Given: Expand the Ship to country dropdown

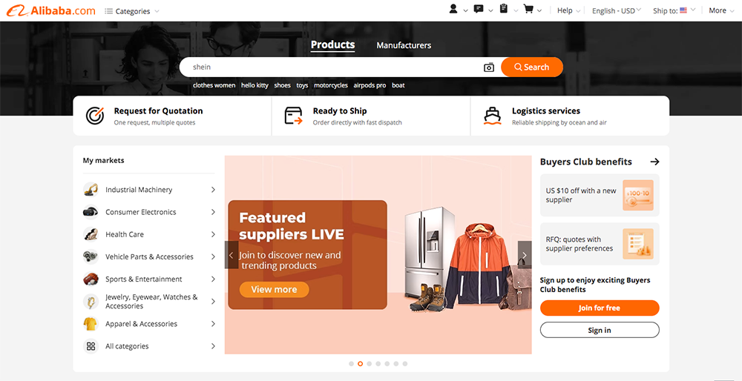Looking at the screenshot, I should pyautogui.click(x=674, y=10).
